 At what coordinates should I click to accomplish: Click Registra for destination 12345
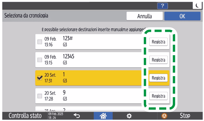[x=158, y=60]
